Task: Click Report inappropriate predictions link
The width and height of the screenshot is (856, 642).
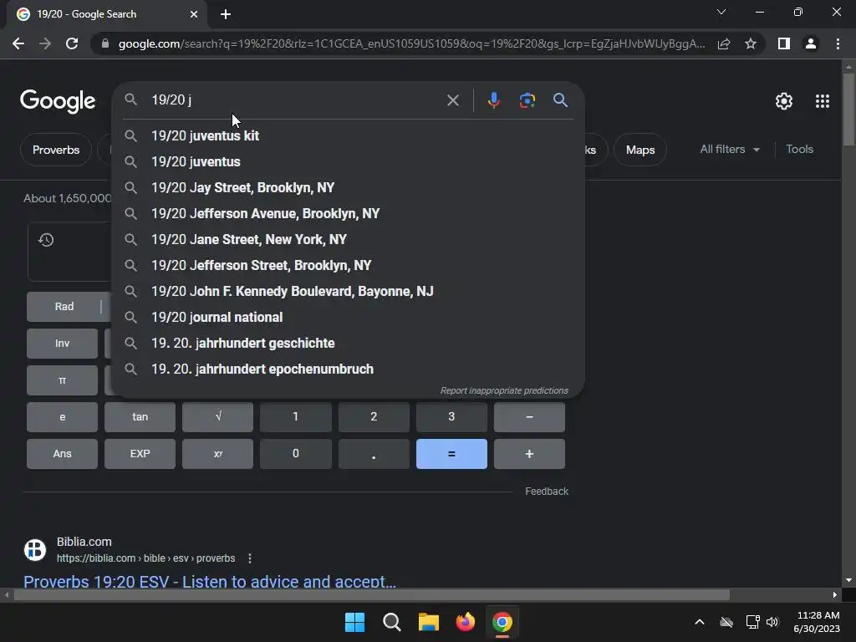Action: point(504,391)
